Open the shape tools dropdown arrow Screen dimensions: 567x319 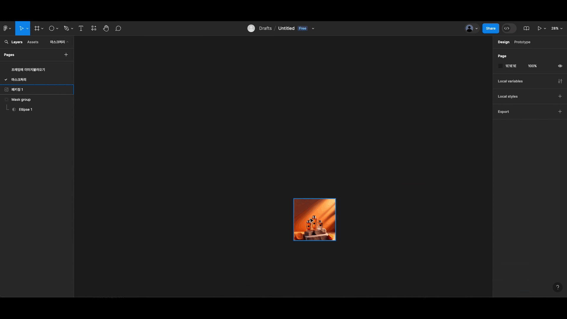pyautogui.click(x=57, y=29)
